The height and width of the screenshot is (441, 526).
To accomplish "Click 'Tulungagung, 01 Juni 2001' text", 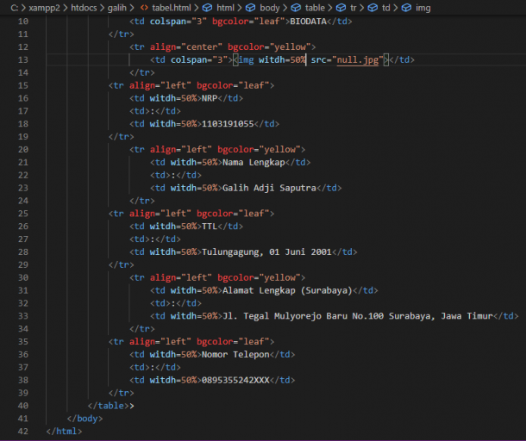I will [x=266, y=252].
